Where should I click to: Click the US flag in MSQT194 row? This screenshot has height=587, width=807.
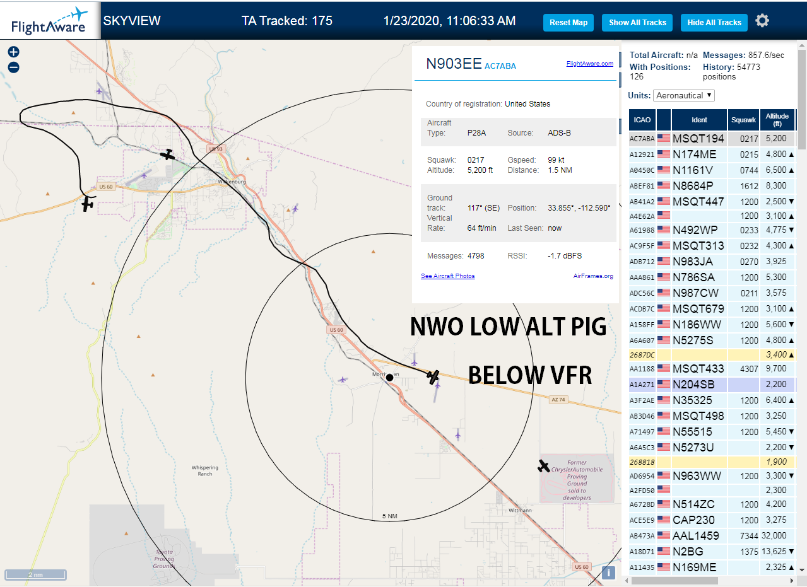tap(664, 138)
